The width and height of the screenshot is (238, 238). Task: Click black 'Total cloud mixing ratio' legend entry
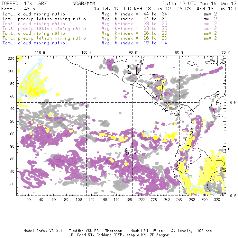(34, 14)
